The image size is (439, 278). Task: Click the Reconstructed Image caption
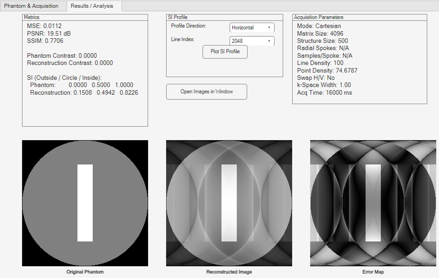229,272
